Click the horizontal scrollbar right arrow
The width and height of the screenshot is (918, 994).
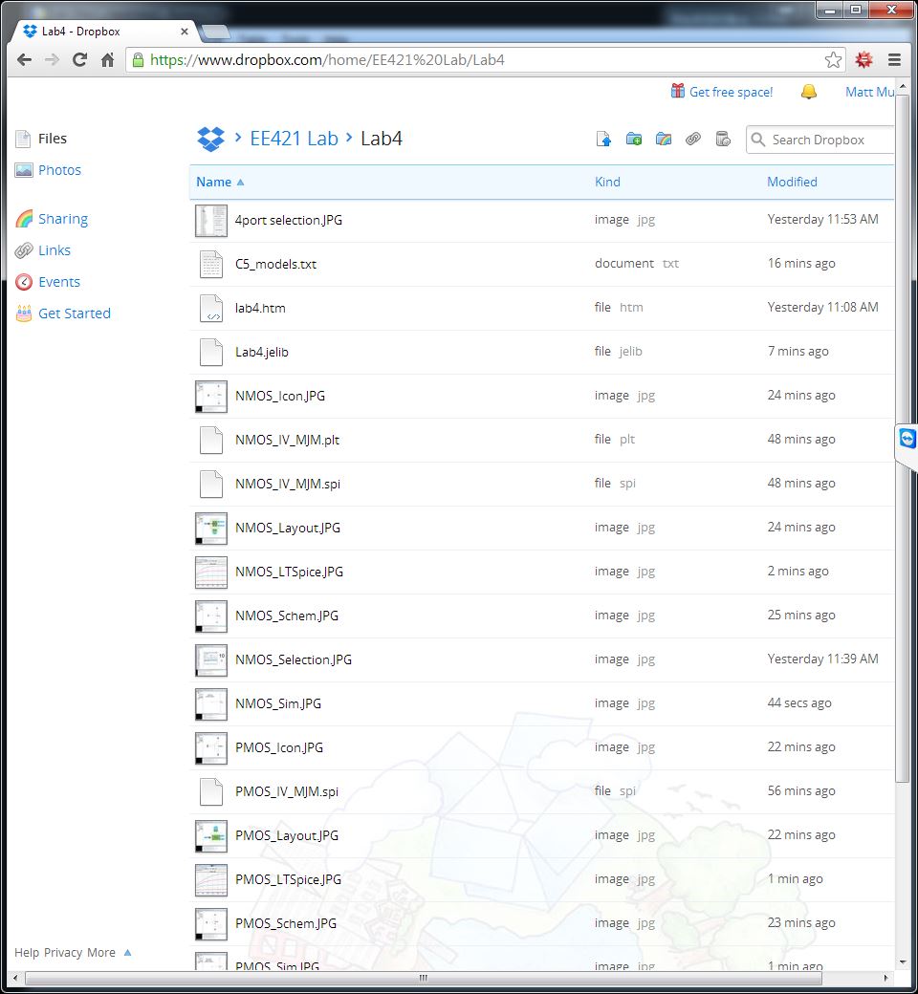point(886,978)
